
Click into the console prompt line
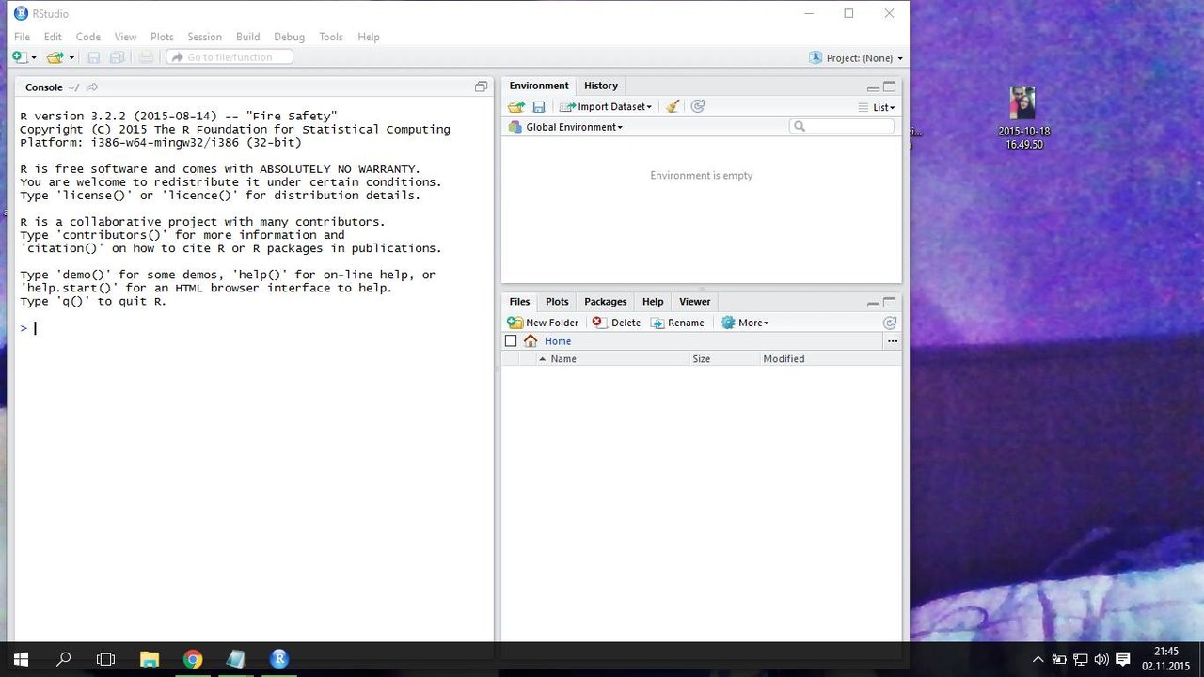point(254,328)
